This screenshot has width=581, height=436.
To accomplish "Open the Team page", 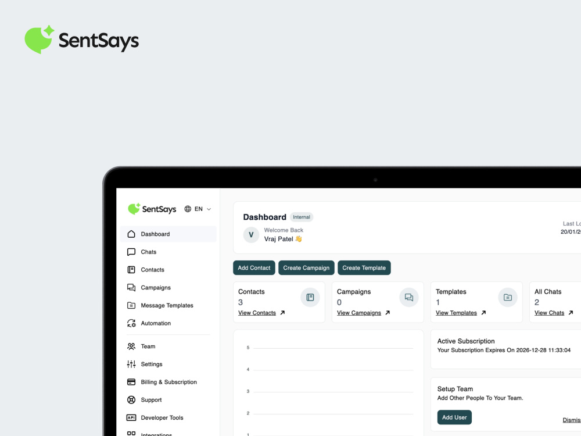I will 168,346.
